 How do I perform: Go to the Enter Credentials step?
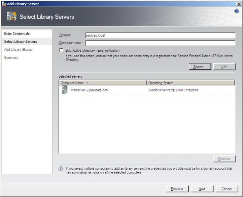(17, 34)
